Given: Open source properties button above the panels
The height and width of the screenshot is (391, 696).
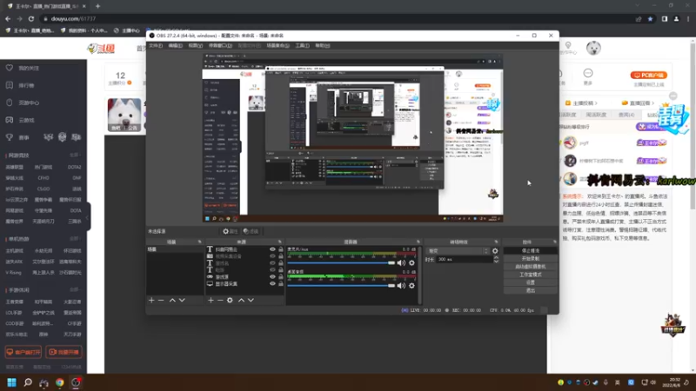Looking at the screenshot, I should [230, 231].
